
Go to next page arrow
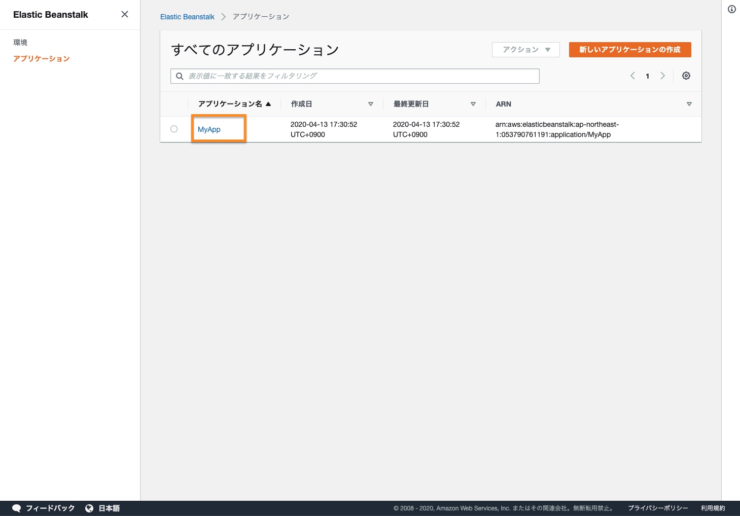pyautogui.click(x=662, y=76)
